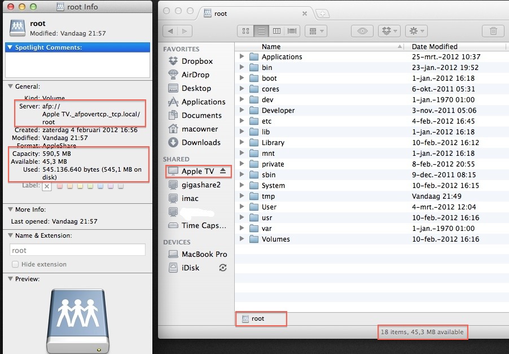Image resolution: width=509 pixels, height=354 pixels.
Task: Collapse the Preview section
Action: click(x=10, y=279)
